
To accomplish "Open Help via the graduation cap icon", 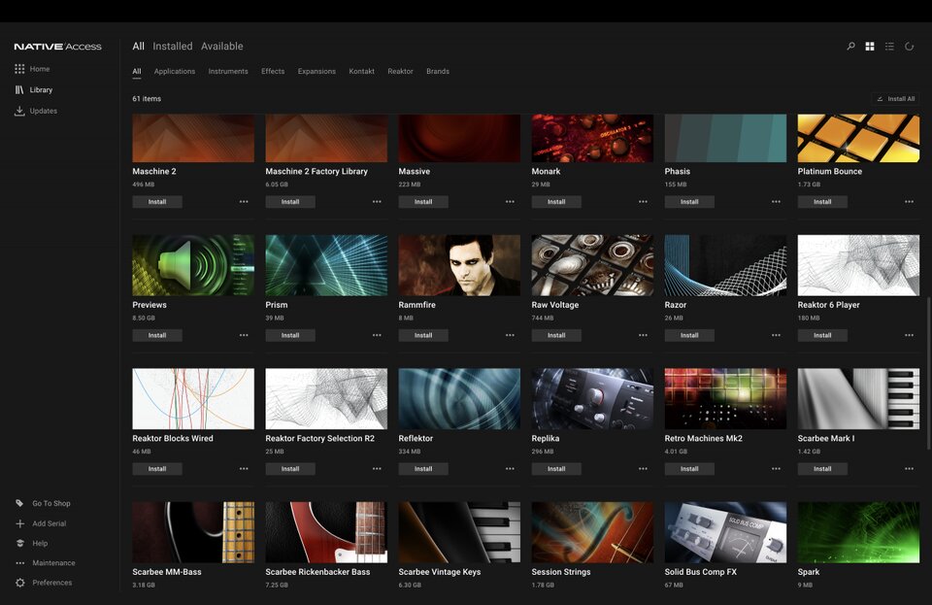I will [19, 543].
